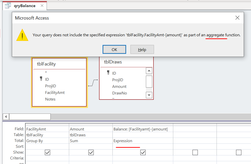Click the query icon on the qryBalance tab
Screen dimensions: 251x164
(x=8, y=5)
